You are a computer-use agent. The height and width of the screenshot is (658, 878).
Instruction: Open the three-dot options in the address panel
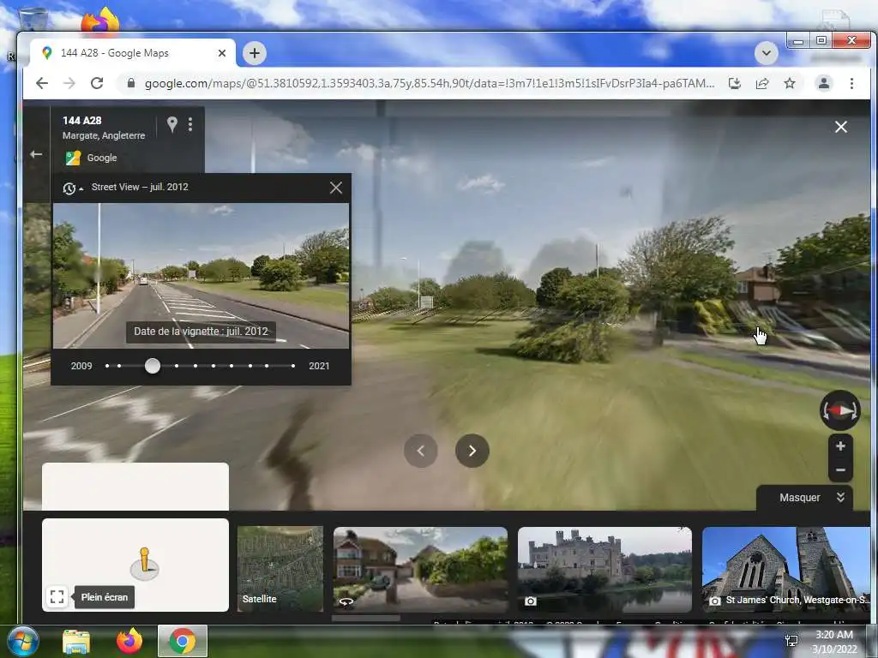point(190,124)
